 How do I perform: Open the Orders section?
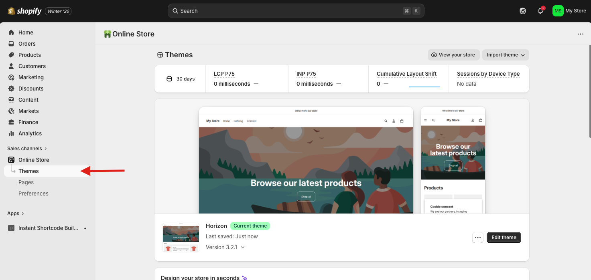[x=27, y=44]
